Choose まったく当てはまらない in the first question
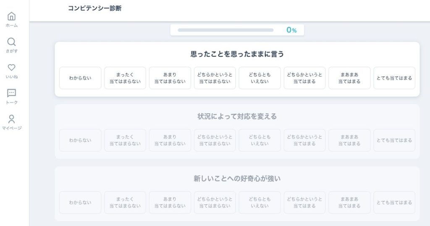 pyautogui.click(x=125, y=78)
